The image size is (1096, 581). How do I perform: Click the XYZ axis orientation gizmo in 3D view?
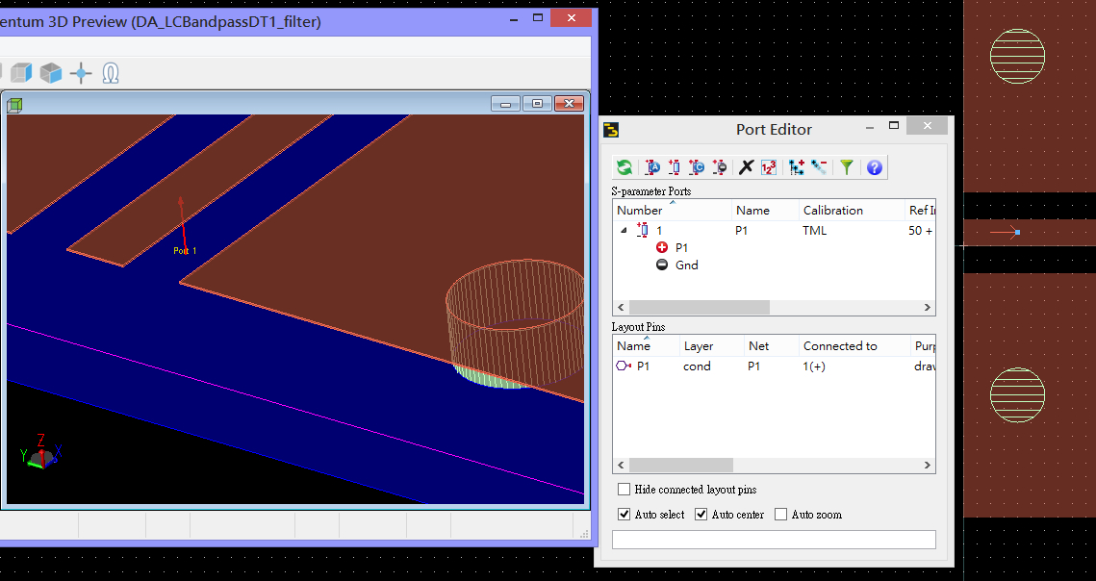40,453
